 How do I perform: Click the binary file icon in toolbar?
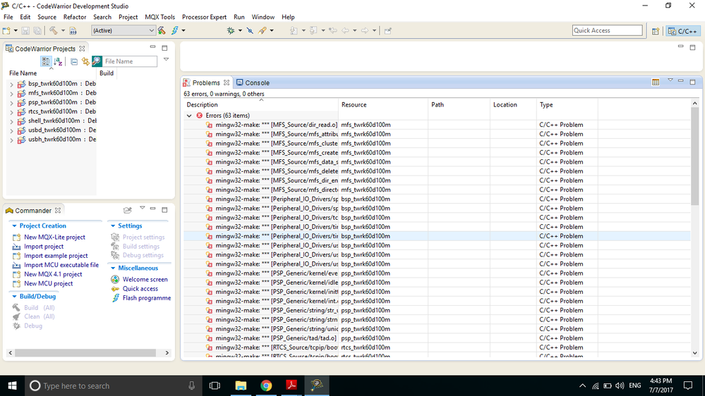pos(73,30)
